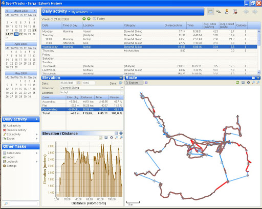Select the Ascending zone row
This screenshot has height=209, width=262.
tap(82, 101)
